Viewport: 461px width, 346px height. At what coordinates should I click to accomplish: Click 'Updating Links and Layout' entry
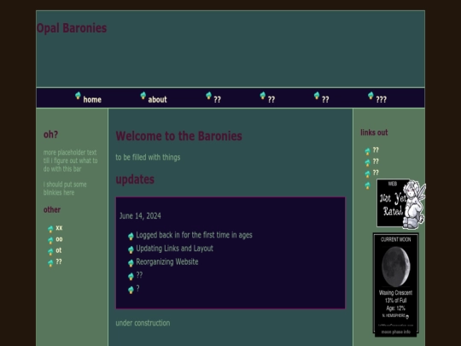(x=175, y=249)
